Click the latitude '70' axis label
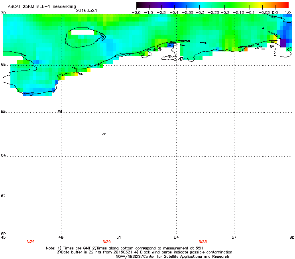Viewport: 295px width, 259px height. click(x=3, y=13)
